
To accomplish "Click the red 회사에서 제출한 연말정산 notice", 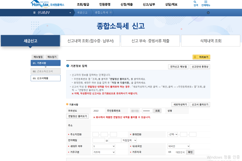I will [122, 117].
